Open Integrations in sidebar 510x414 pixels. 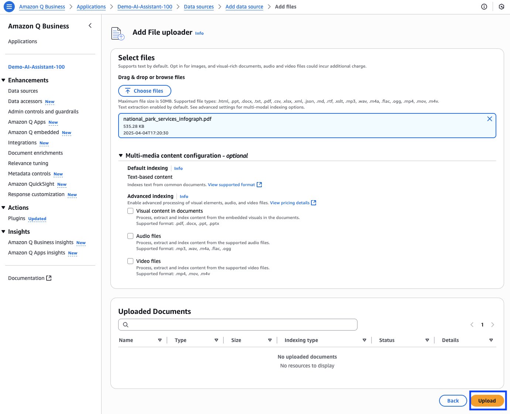coord(22,143)
